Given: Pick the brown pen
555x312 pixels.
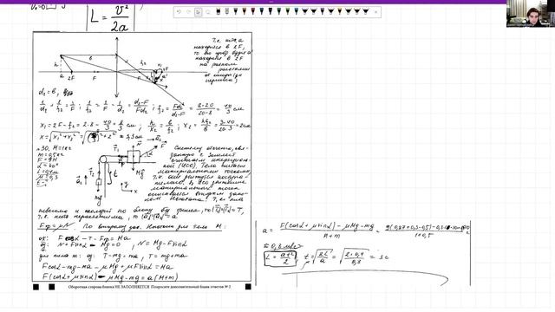Looking at the screenshot, I should pyautogui.click(x=245, y=11).
